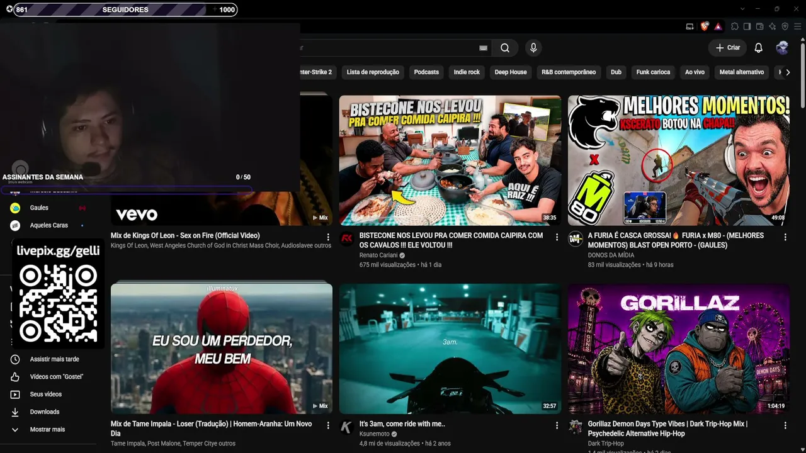Select the Podcasts category chip

426,72
